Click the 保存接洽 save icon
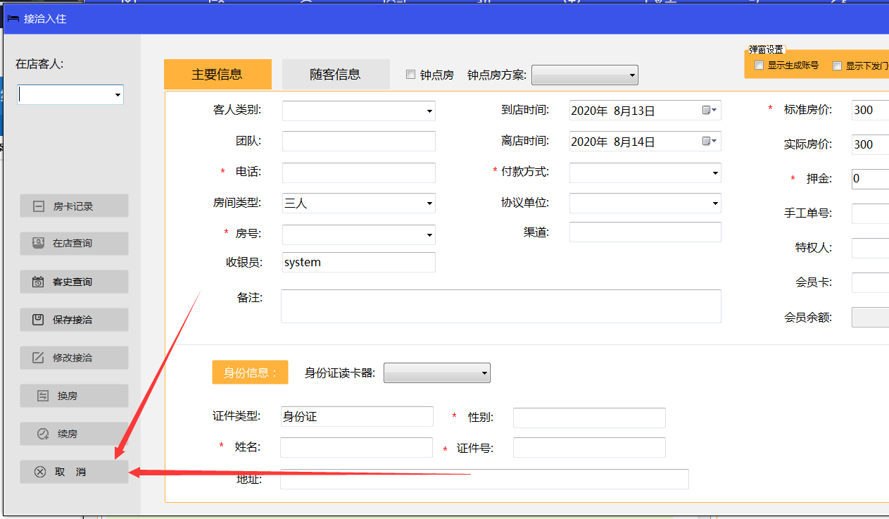This screenshot has height=519, width=889. pyautogui.click(x=39, y=320)
